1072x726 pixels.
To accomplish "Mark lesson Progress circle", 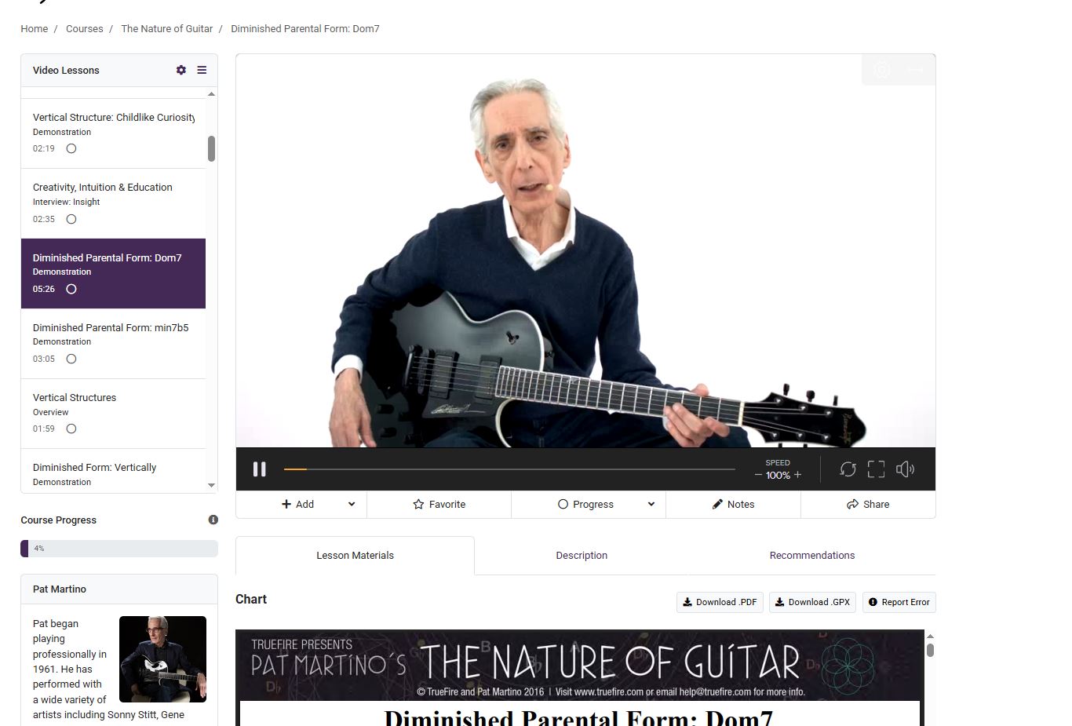I will pos(563,505).
